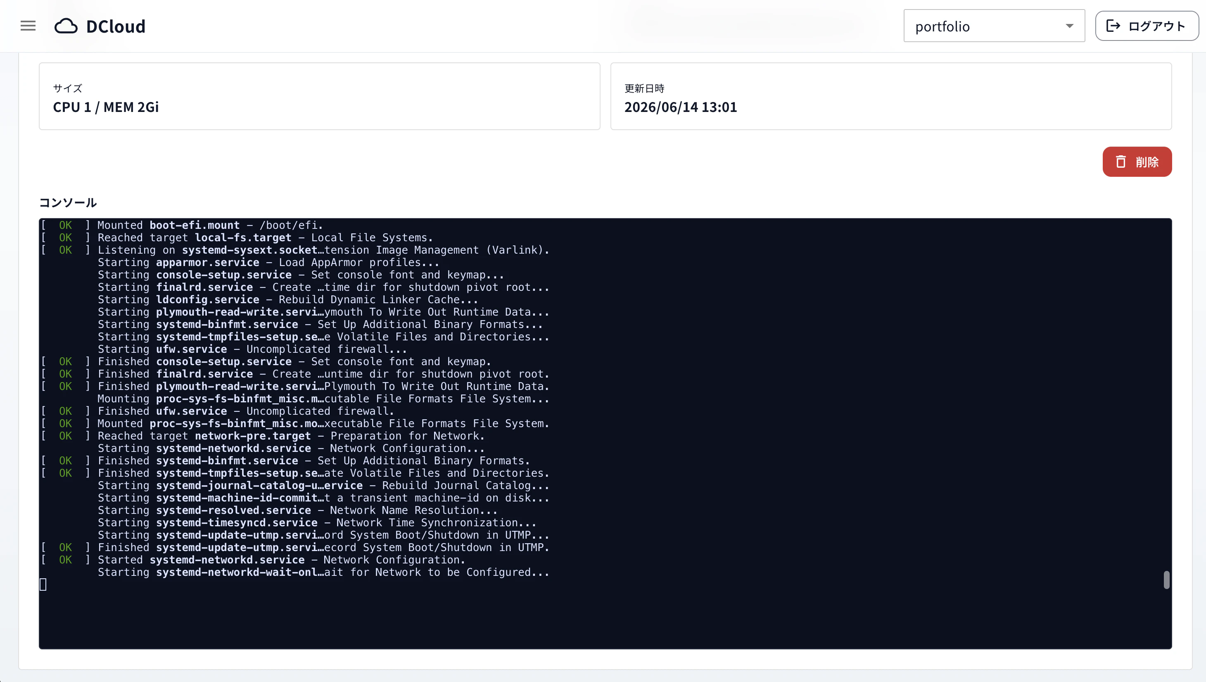Click 'Starting systemd-networkd.service' line
Viewport: 1206px width, 682px height.
point(291,449)
